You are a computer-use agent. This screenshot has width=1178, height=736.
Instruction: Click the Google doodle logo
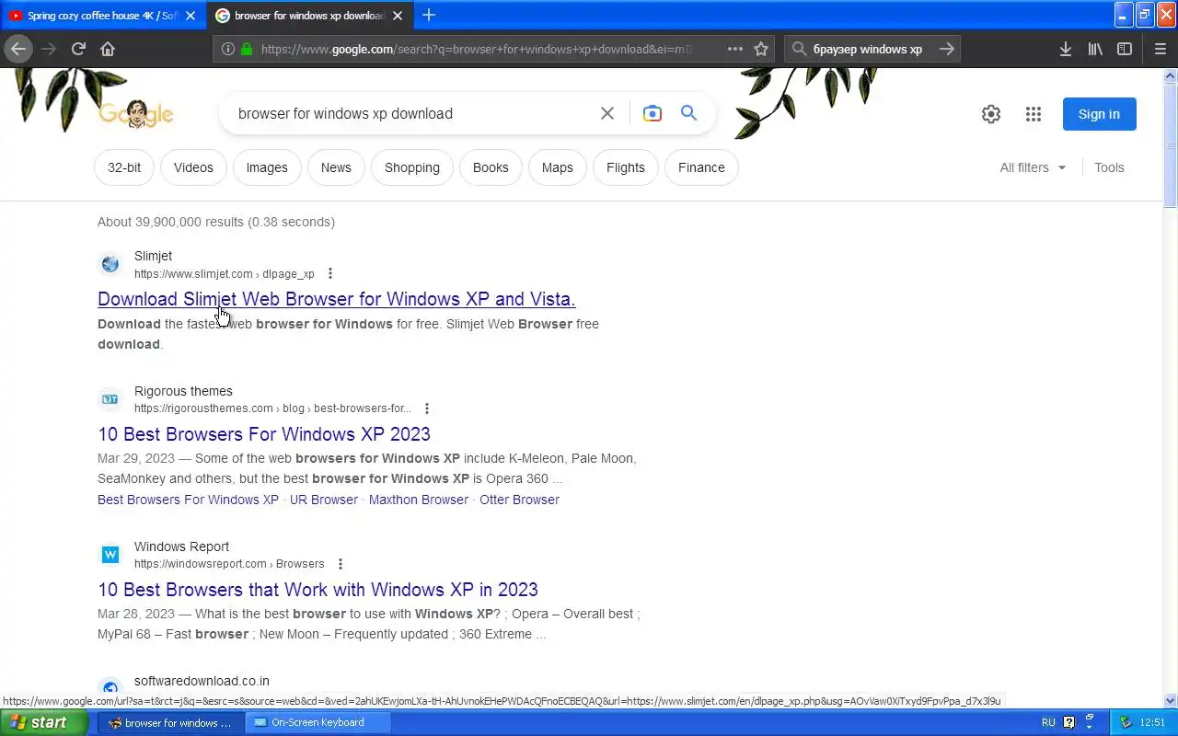pos(135,114)
